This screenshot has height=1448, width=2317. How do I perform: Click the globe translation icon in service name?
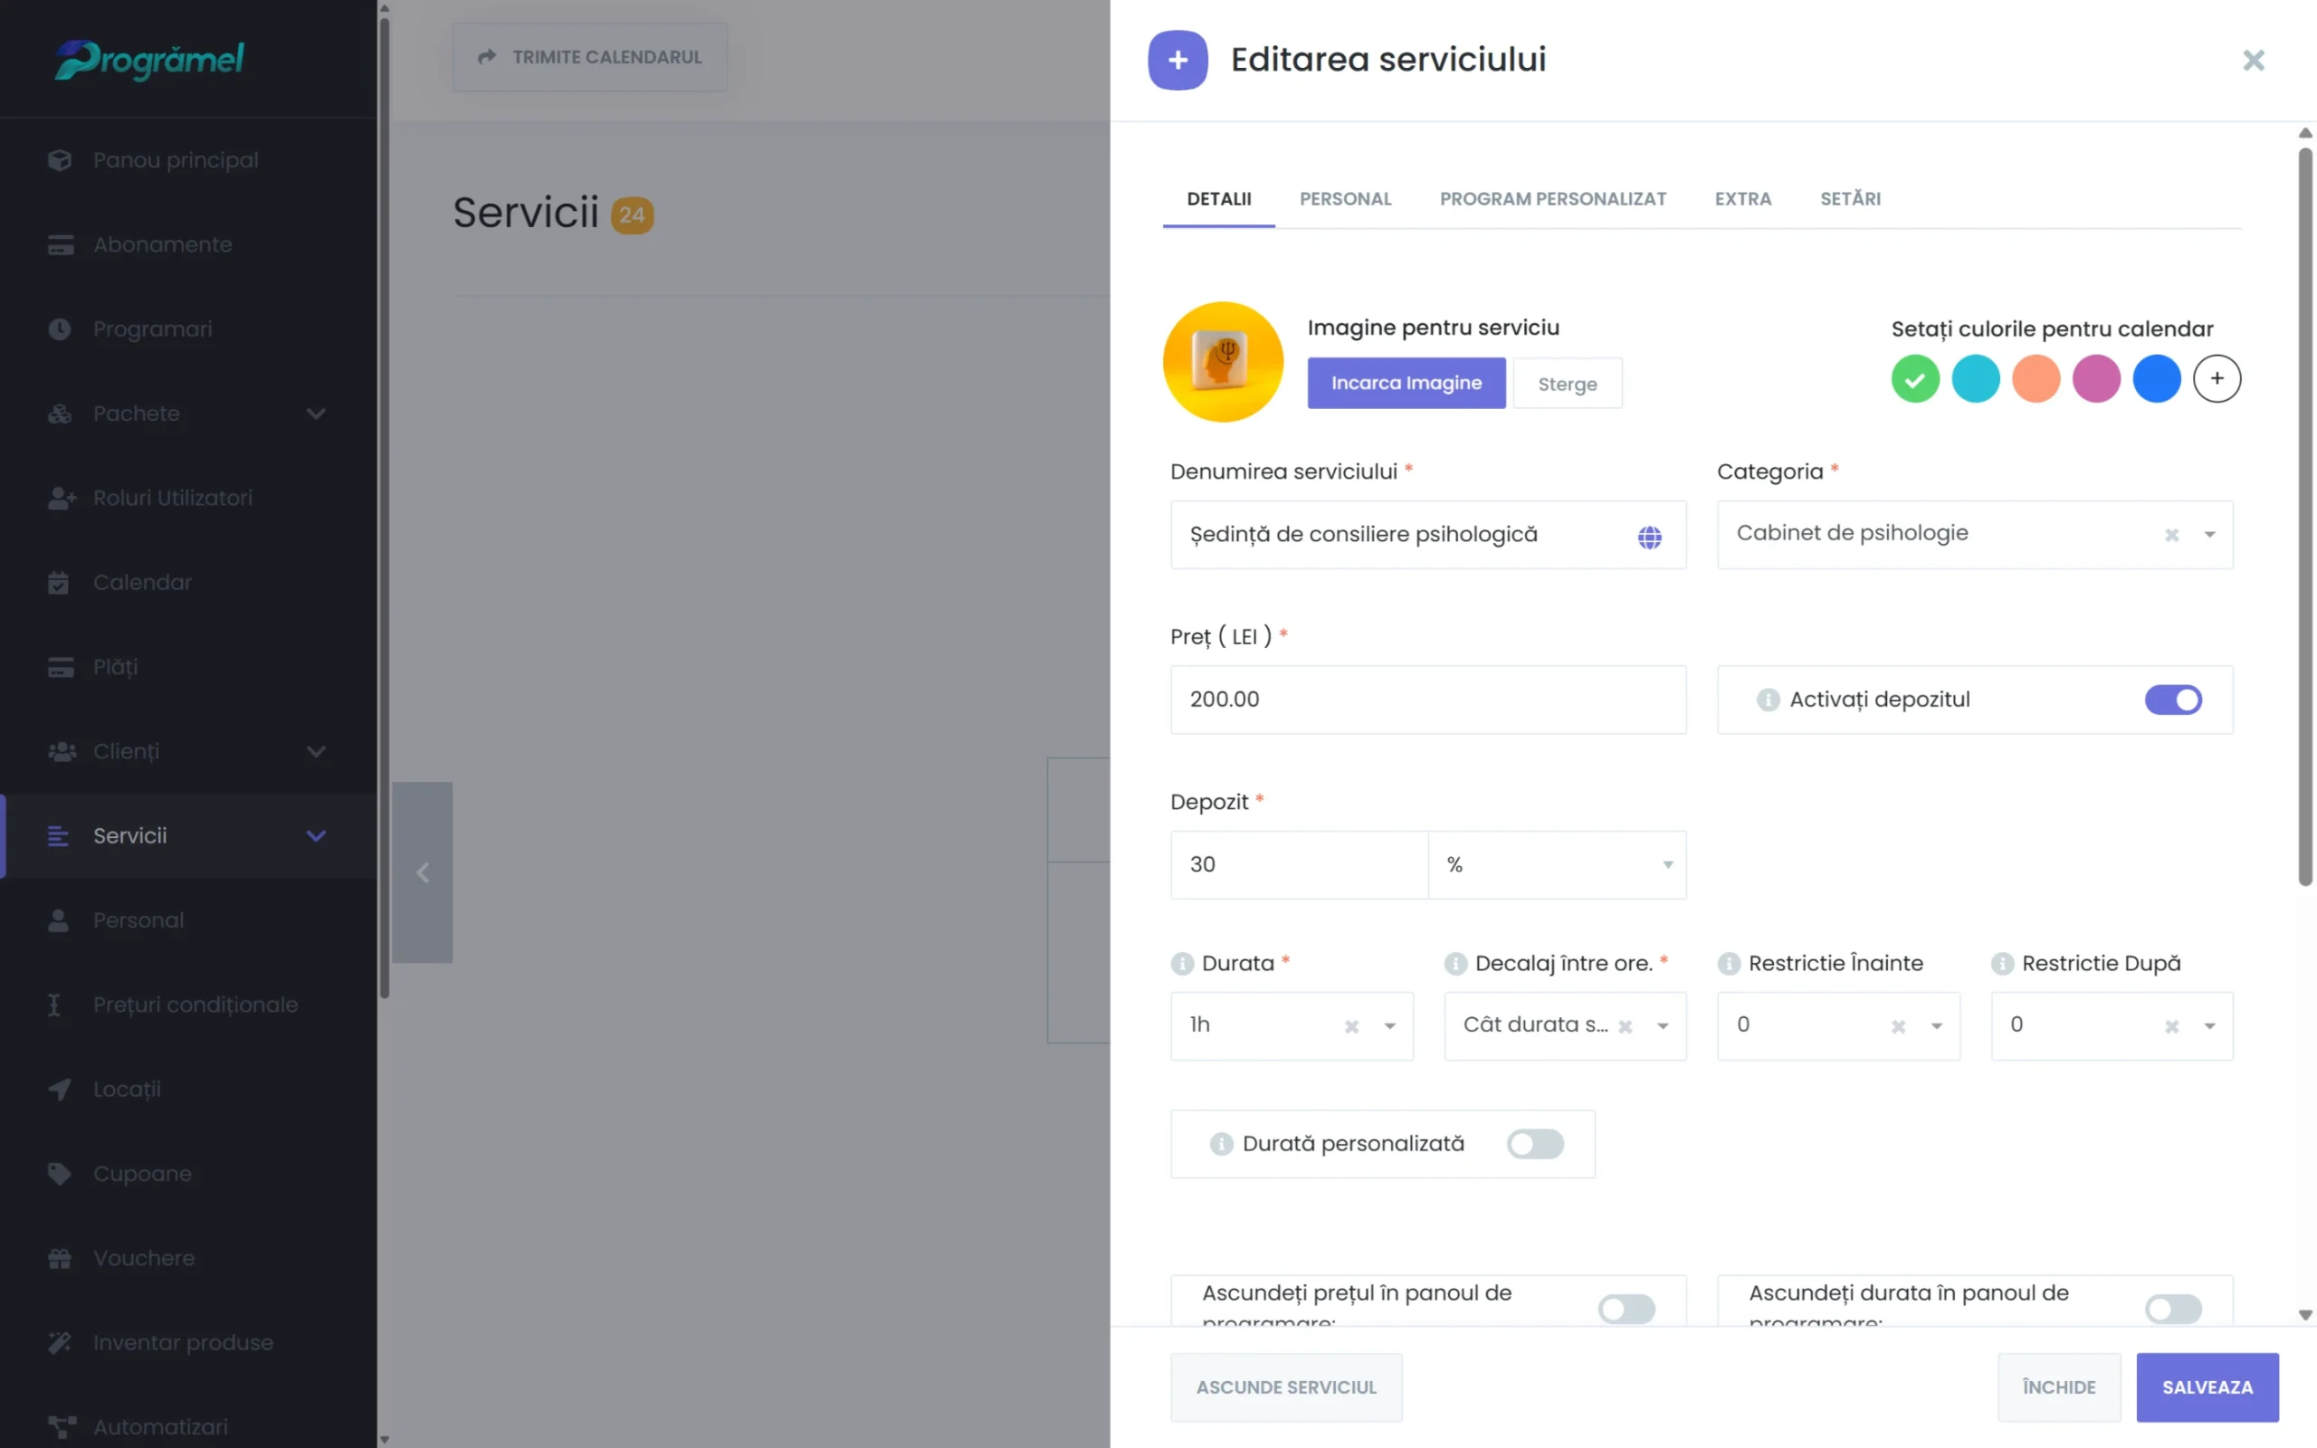(1649, 538)
